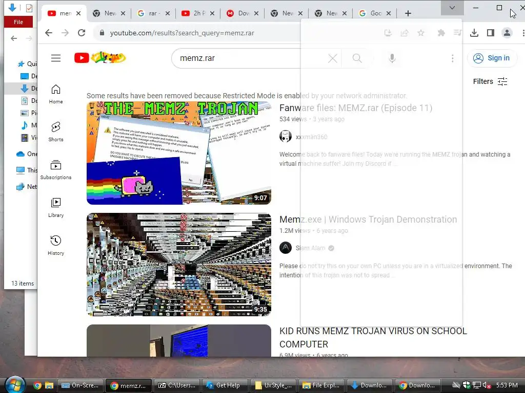Close the memz YouTube tab
525x393 pixels.
click(x=78, y=13)
